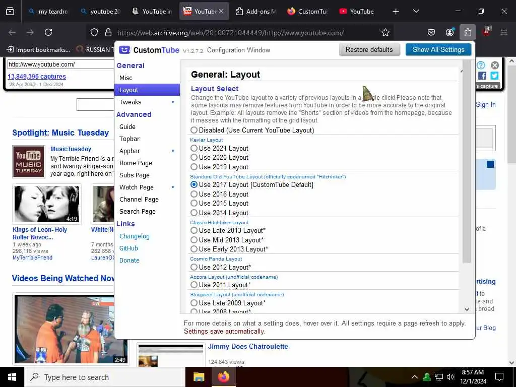Image resolution: width=516 pixels, height=387 pixels.
Task: Select Use 2017 Layout CustomTube Default
Action: [194, 184]
